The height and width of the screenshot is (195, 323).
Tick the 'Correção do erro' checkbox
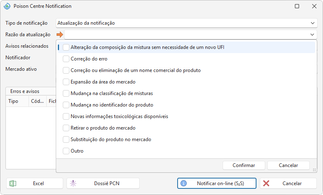66,59
